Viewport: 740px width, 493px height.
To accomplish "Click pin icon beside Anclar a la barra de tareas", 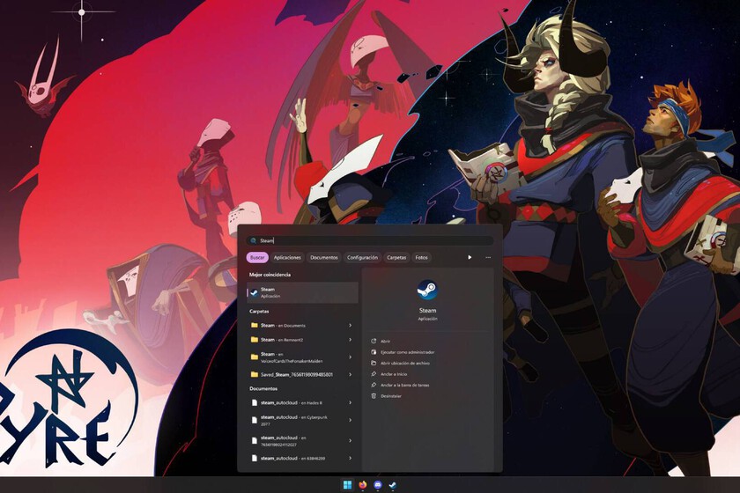I will [374, 385].
